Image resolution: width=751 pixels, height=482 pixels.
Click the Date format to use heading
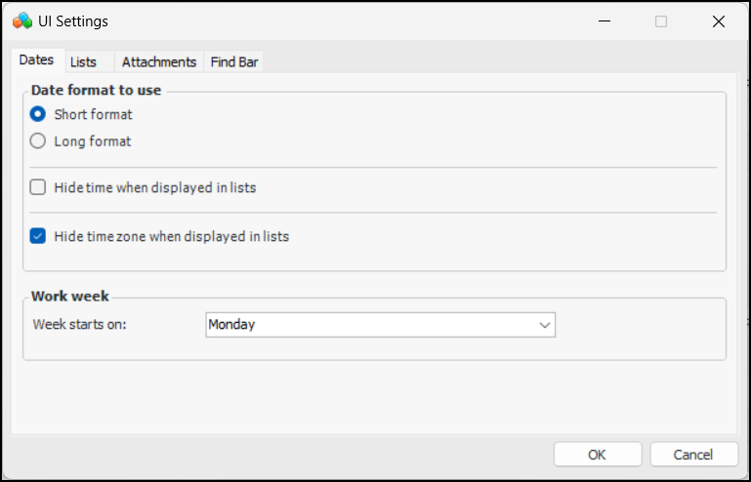pos(96,90)
